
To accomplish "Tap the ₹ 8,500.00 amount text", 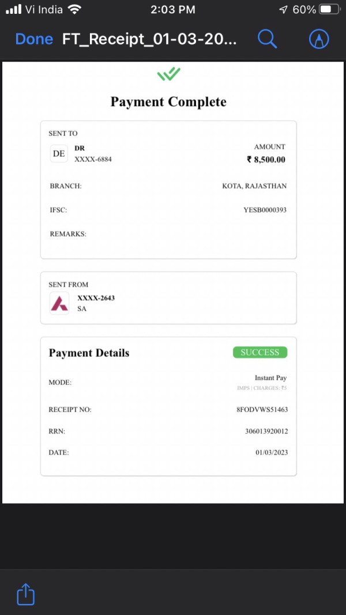I will pyautogui.click(x=266, y=160).
